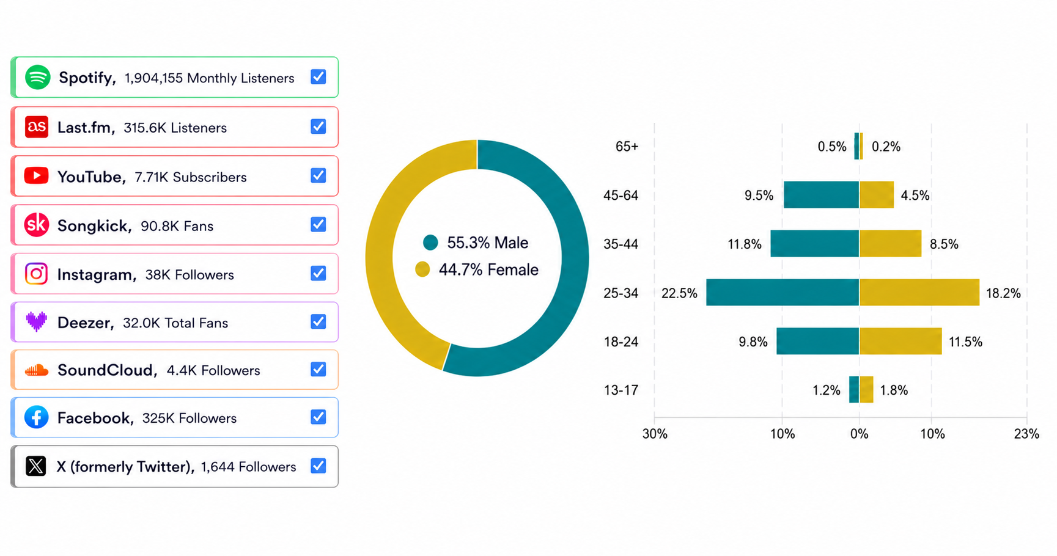Click the '4.4K Followers' text
Viewport: 1057px width, 556px height.
[x=213, y=371]
